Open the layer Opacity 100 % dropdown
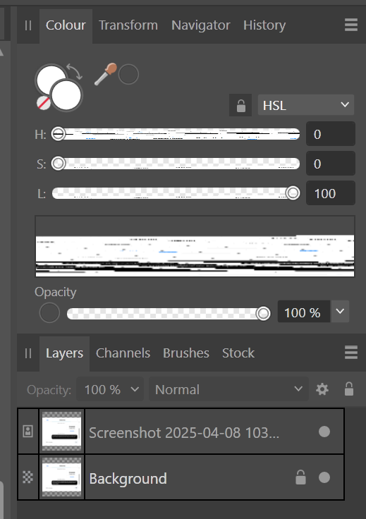Image resolution: width=366 pixels, height=519 pixels. (x=110, y=389)
